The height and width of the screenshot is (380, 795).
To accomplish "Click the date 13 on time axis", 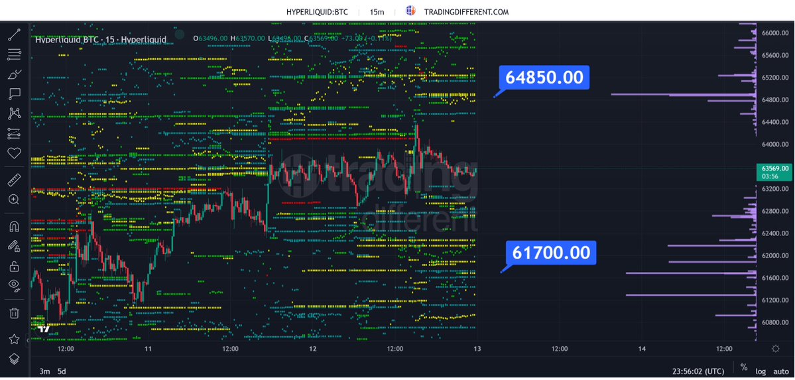I will [x=477, y=349].
